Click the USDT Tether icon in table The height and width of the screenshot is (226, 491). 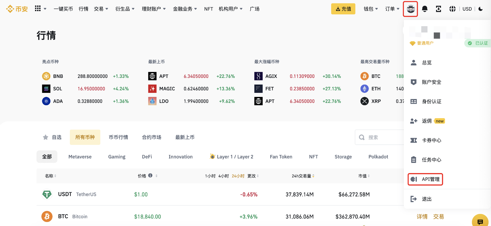click(x=47, y=194)
